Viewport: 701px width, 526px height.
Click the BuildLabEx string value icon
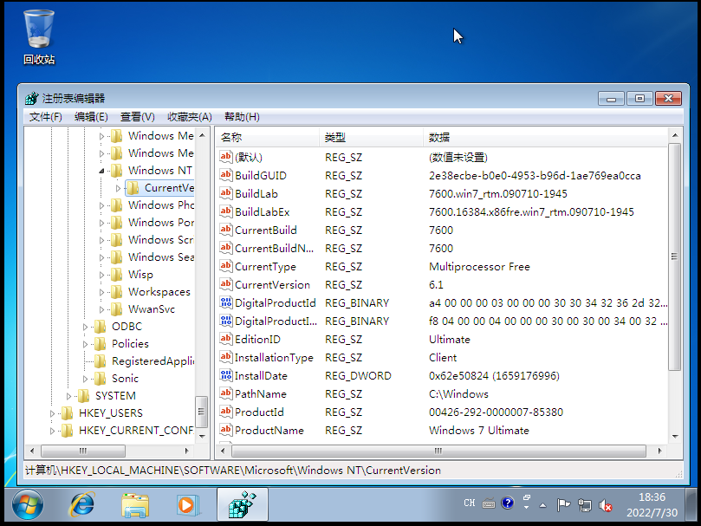coord(226,211)
